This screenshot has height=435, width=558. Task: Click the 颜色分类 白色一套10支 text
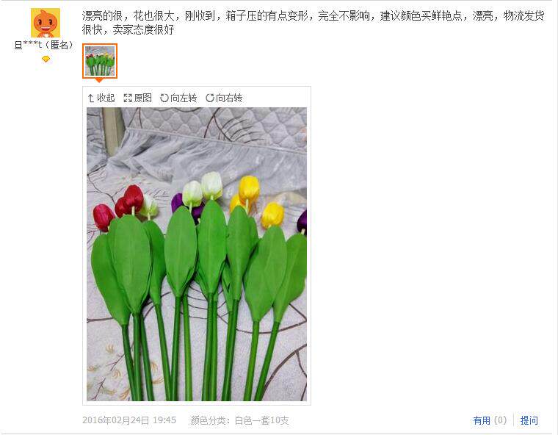(240, 420)
